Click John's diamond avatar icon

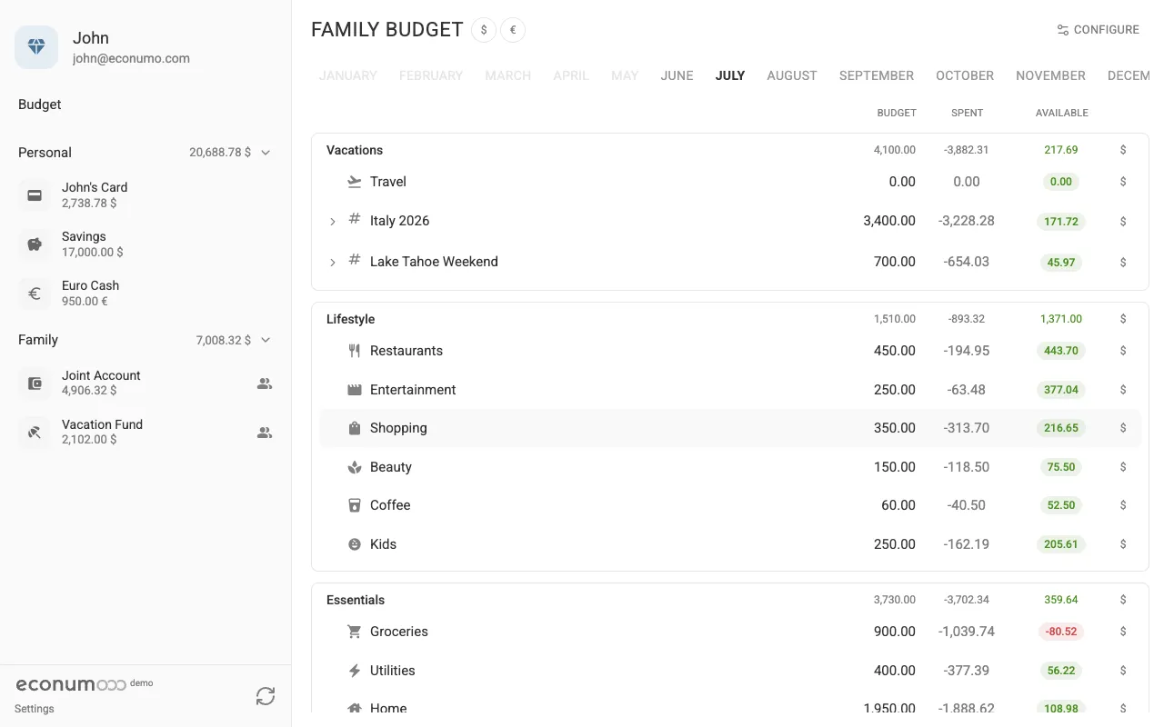coord(36,47)
